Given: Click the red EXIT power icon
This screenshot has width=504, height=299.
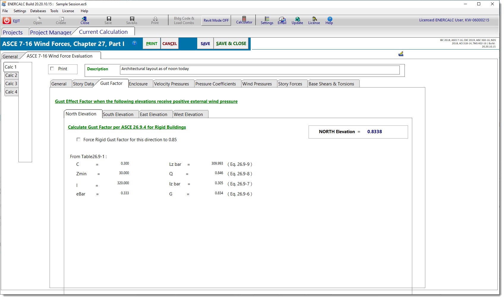Looking at the screenshot, I should [7, 20].
